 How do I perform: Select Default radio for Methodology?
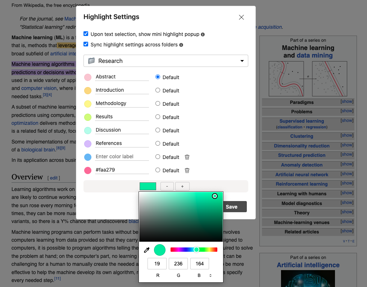point(158,104)
